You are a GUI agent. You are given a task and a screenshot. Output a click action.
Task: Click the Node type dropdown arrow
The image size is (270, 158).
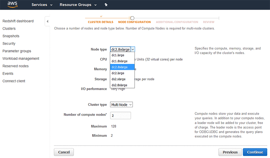[133, 49]
